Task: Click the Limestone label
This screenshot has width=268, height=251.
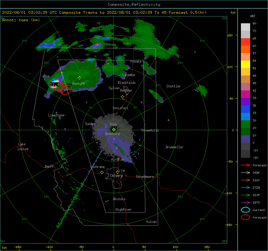Action: 56,115
